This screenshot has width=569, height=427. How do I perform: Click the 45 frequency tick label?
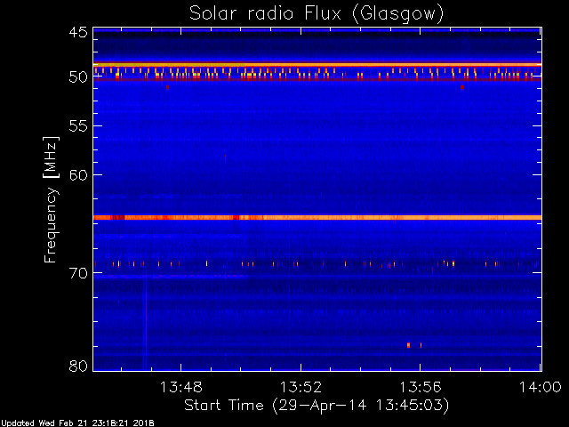(x=78, y=33)
